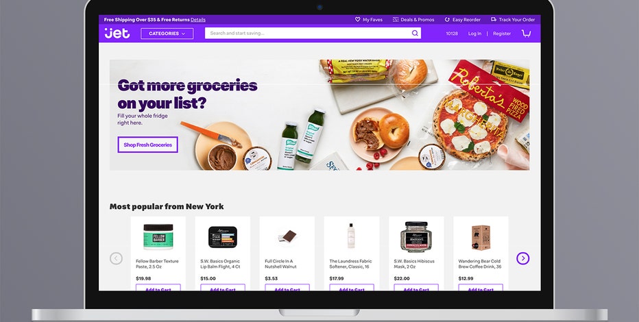
Task: Select Easy Reorder
Action: coord(463,20)
